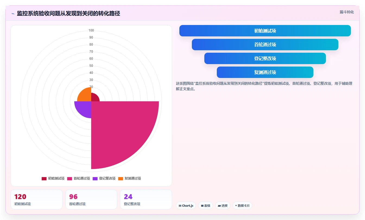Image resolution: width=365 pixels, height=220 pixels.
Task: Select the 表格 tag chip
Action: 205,206
